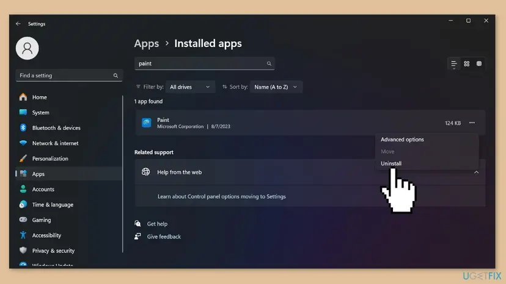
Task: Click the back arrow in Settings
Action: point(18,24)
